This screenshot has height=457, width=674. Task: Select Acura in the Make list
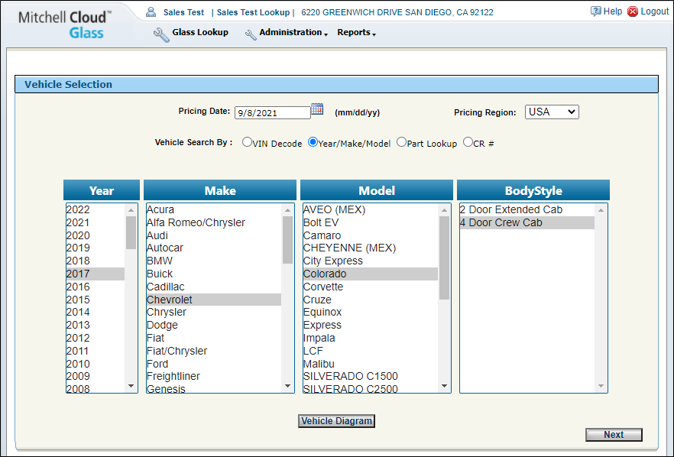(x=214, y=210)
